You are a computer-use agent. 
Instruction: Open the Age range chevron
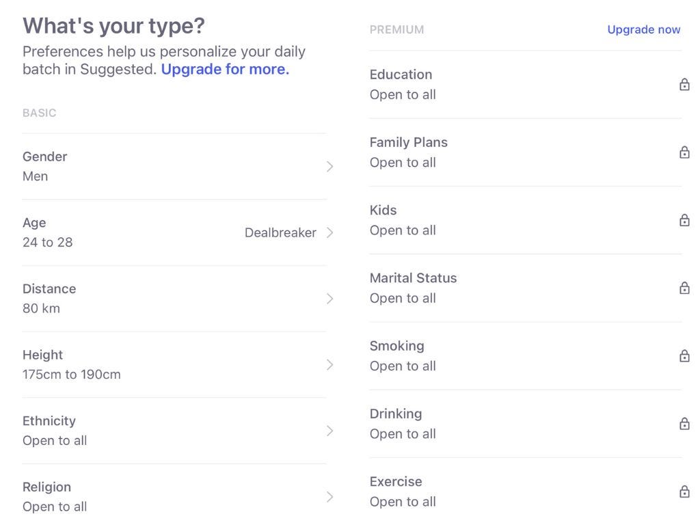pyautogui.click(x=330, y=232)
